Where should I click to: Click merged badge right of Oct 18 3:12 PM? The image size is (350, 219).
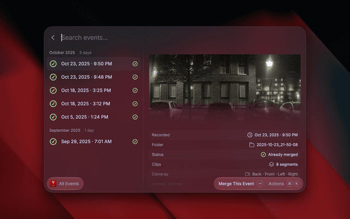[135, 103]
